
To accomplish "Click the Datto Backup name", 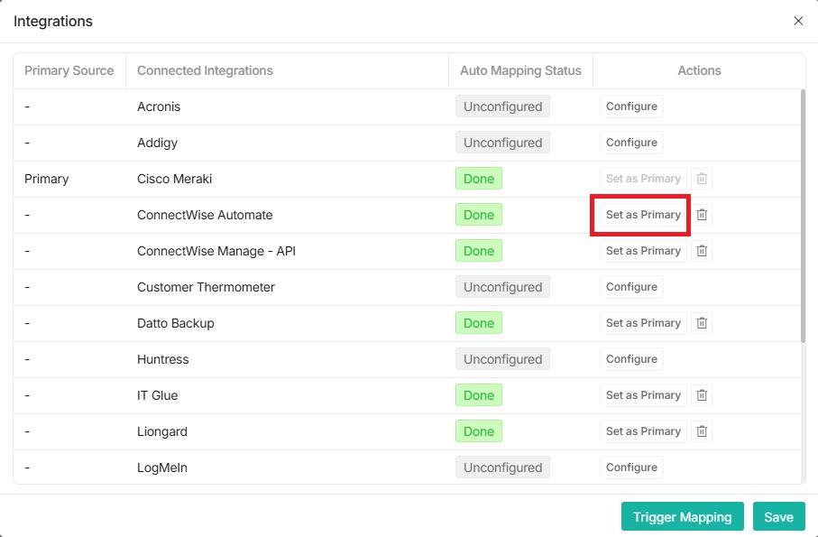I will tap(175, 323).
